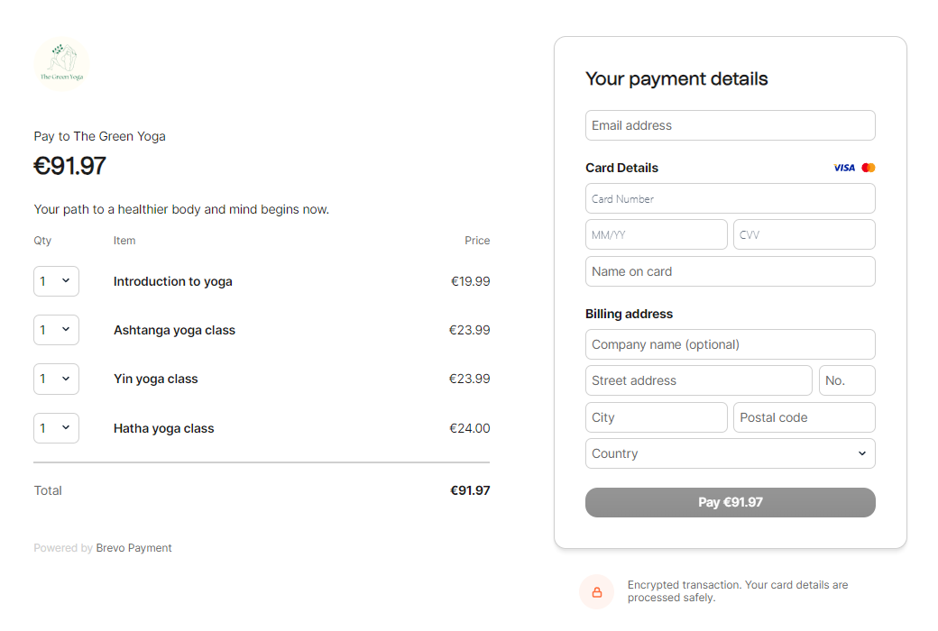Select the Street address field
This screenshot has height=631, width=938.
point(698,380)
